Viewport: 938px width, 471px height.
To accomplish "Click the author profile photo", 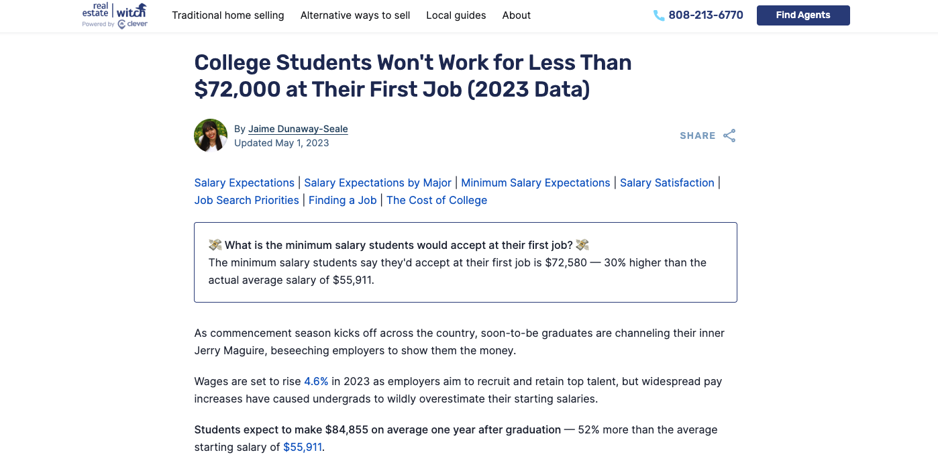I will (211, 136).
